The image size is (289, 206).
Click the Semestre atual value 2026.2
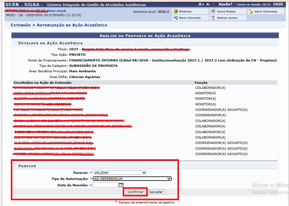coord(163,12)
